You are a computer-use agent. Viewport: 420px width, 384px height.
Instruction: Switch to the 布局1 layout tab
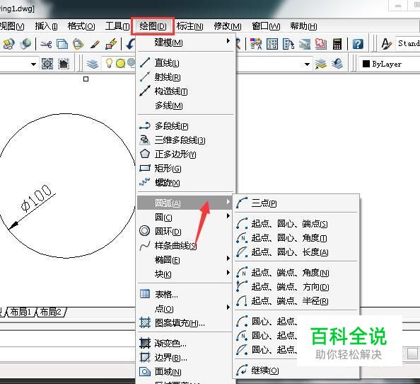coord(21,312)
